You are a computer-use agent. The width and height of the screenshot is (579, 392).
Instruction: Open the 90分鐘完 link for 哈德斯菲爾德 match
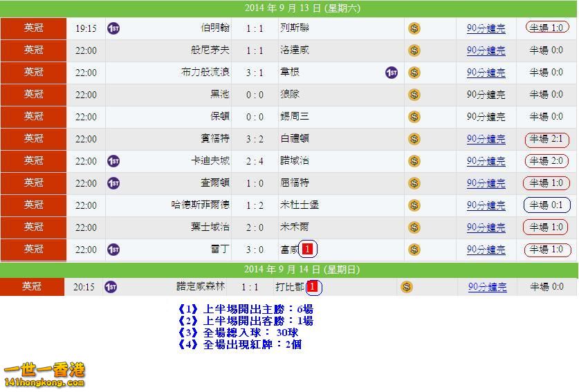point(486,205)
